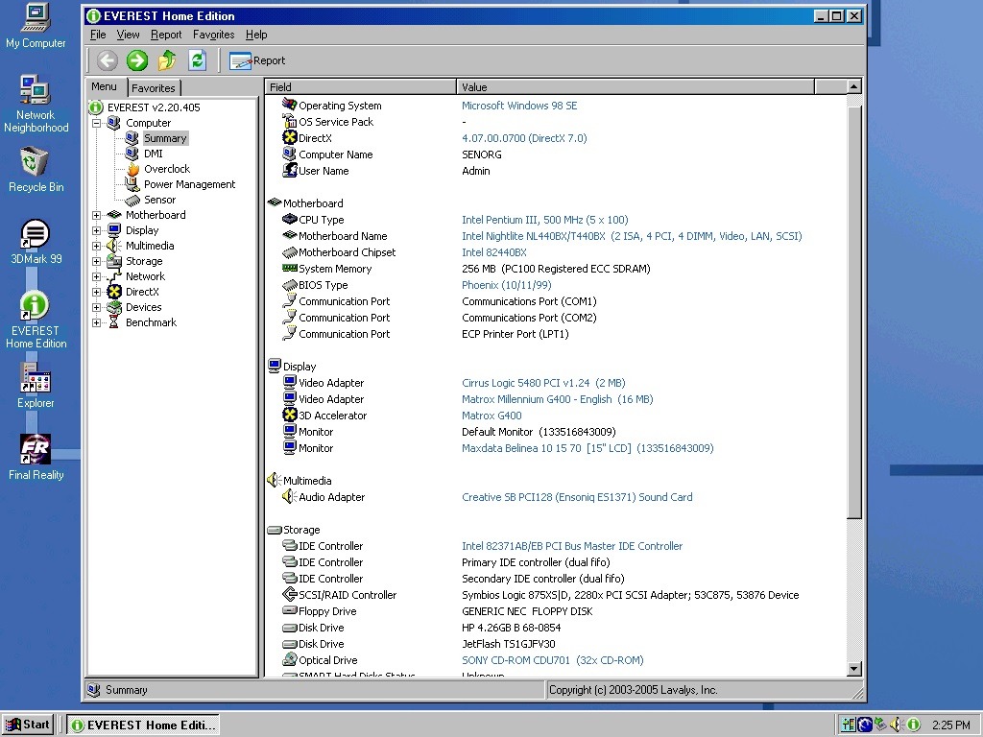Click the green Forward arrow button
The width and height of the screenshot is (983, 737).
click(x=137, y=60)
